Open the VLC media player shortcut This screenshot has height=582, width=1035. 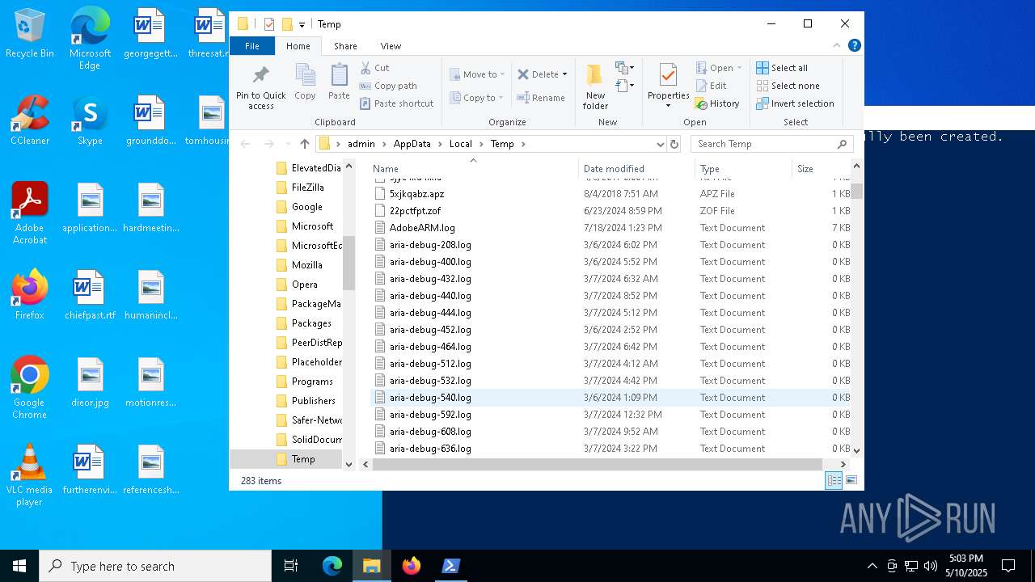(30, 475)
